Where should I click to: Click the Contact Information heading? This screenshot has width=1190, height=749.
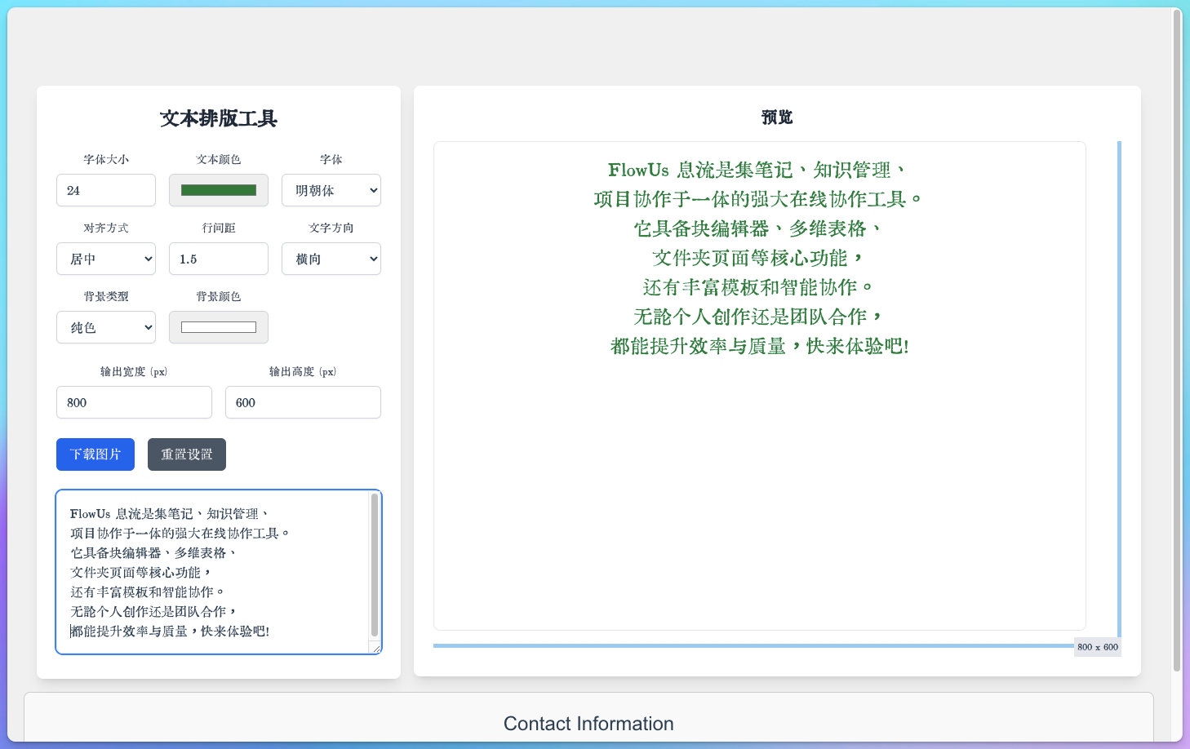588,724
